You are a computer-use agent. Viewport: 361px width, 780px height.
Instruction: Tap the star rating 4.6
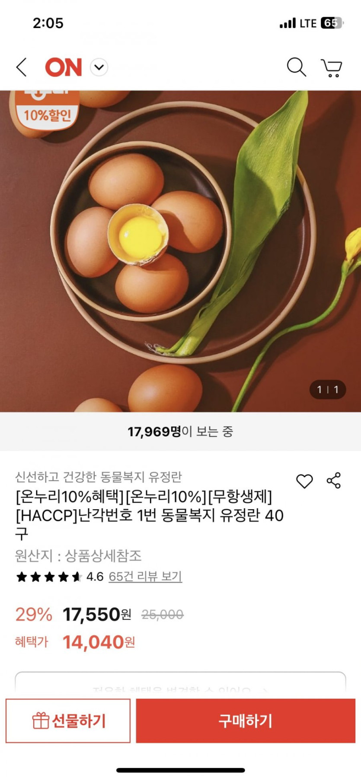coord(60,577)
